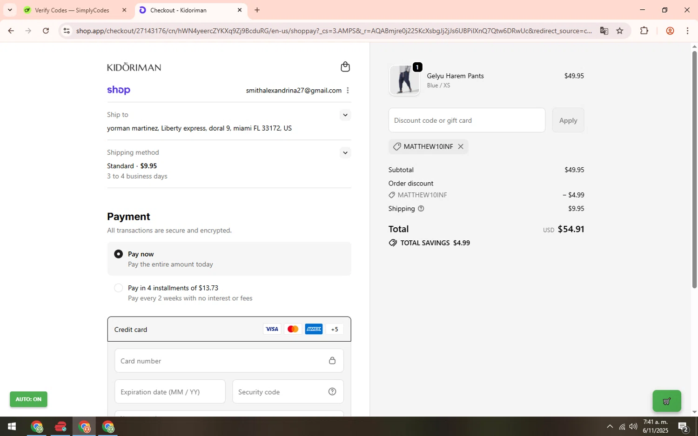Remove the MATTHEW10INF discount code
The height and width of the screenshot is (436, 698).
[461, 146]
